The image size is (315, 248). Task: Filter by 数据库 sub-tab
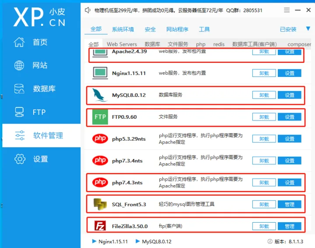[x=152, y=44]
